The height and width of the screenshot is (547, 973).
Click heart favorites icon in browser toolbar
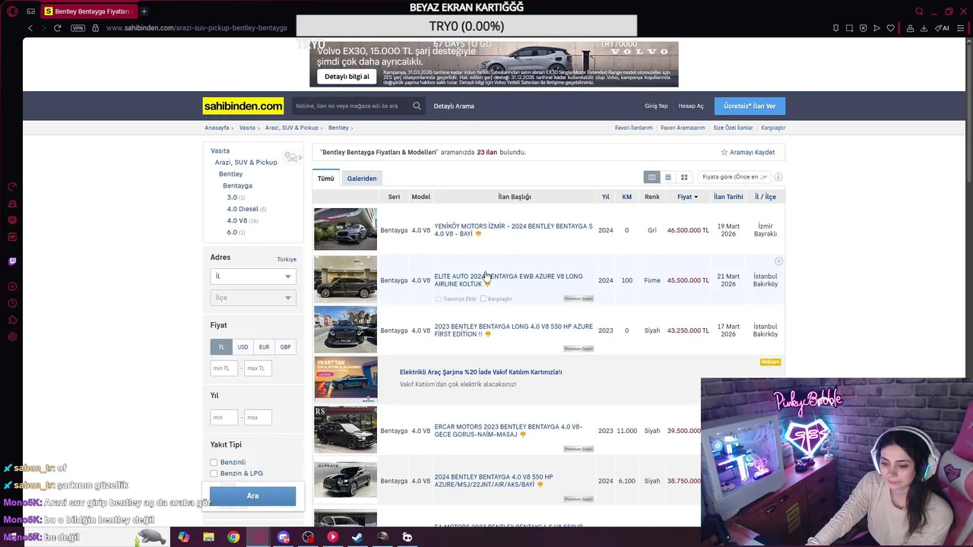[890, 28]
